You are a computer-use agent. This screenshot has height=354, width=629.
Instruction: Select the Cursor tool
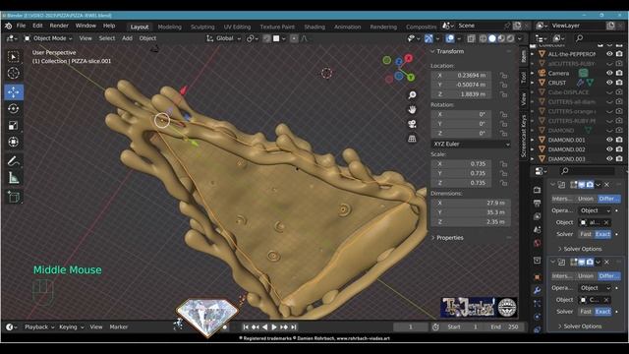coord(13,73)
